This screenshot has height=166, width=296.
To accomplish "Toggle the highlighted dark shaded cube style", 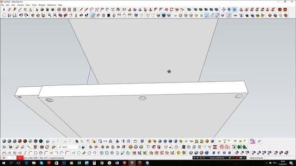I will (x=164, y=15).
